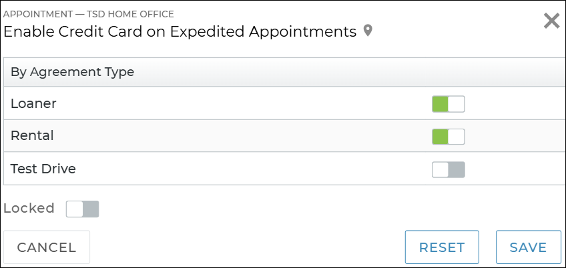This screenshot has width=566, height=268.
Task: Click the green part of the Loaner switch
Action: click(440, 104)
